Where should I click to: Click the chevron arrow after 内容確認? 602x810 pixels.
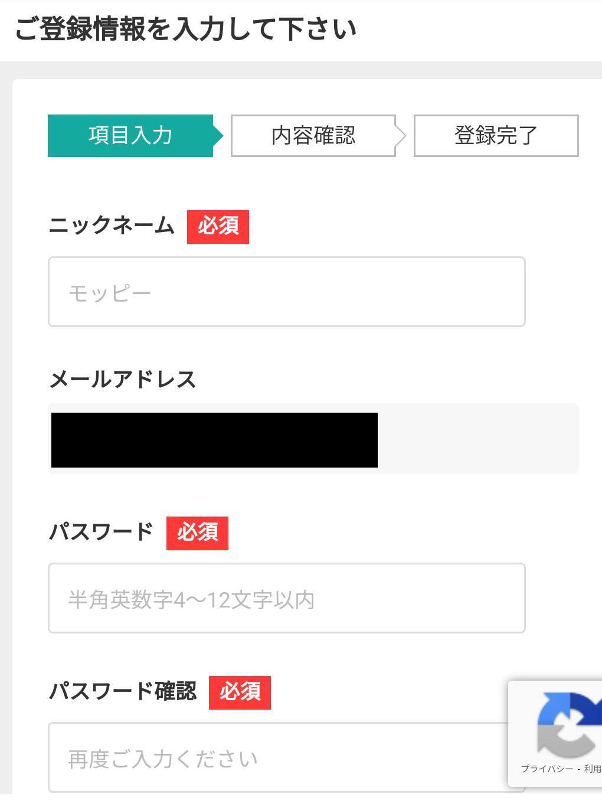pyautogui.click(x=401, y=136)
